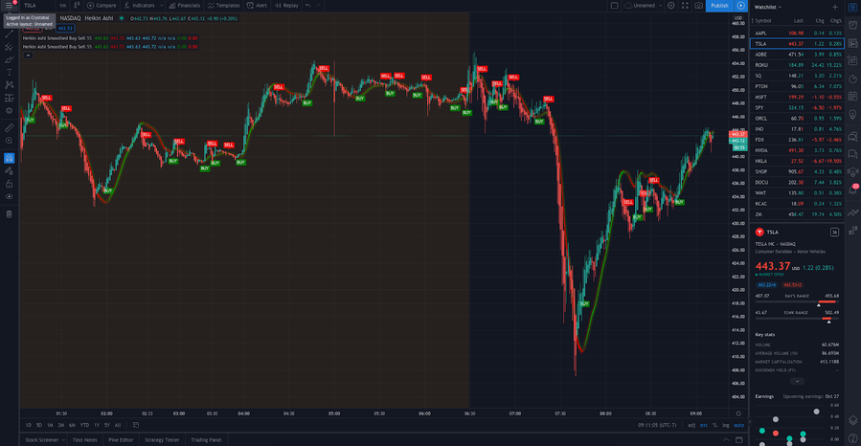Image resolution: width=861 pixels, height=446 pixels.
Task: Select the ruler measure tool
Action: click(10, 128)
